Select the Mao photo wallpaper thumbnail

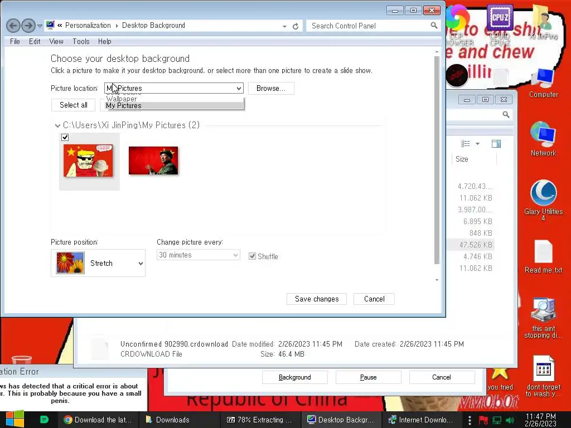[x=153, y=160]
